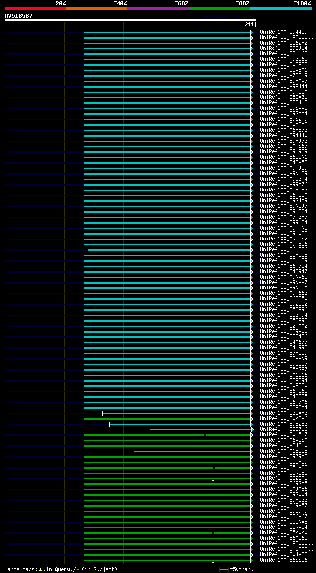Select hit label UniRef100_Q9SXX5
The width and height of the screenshot is (316, 573).
[x=283, y=108]
